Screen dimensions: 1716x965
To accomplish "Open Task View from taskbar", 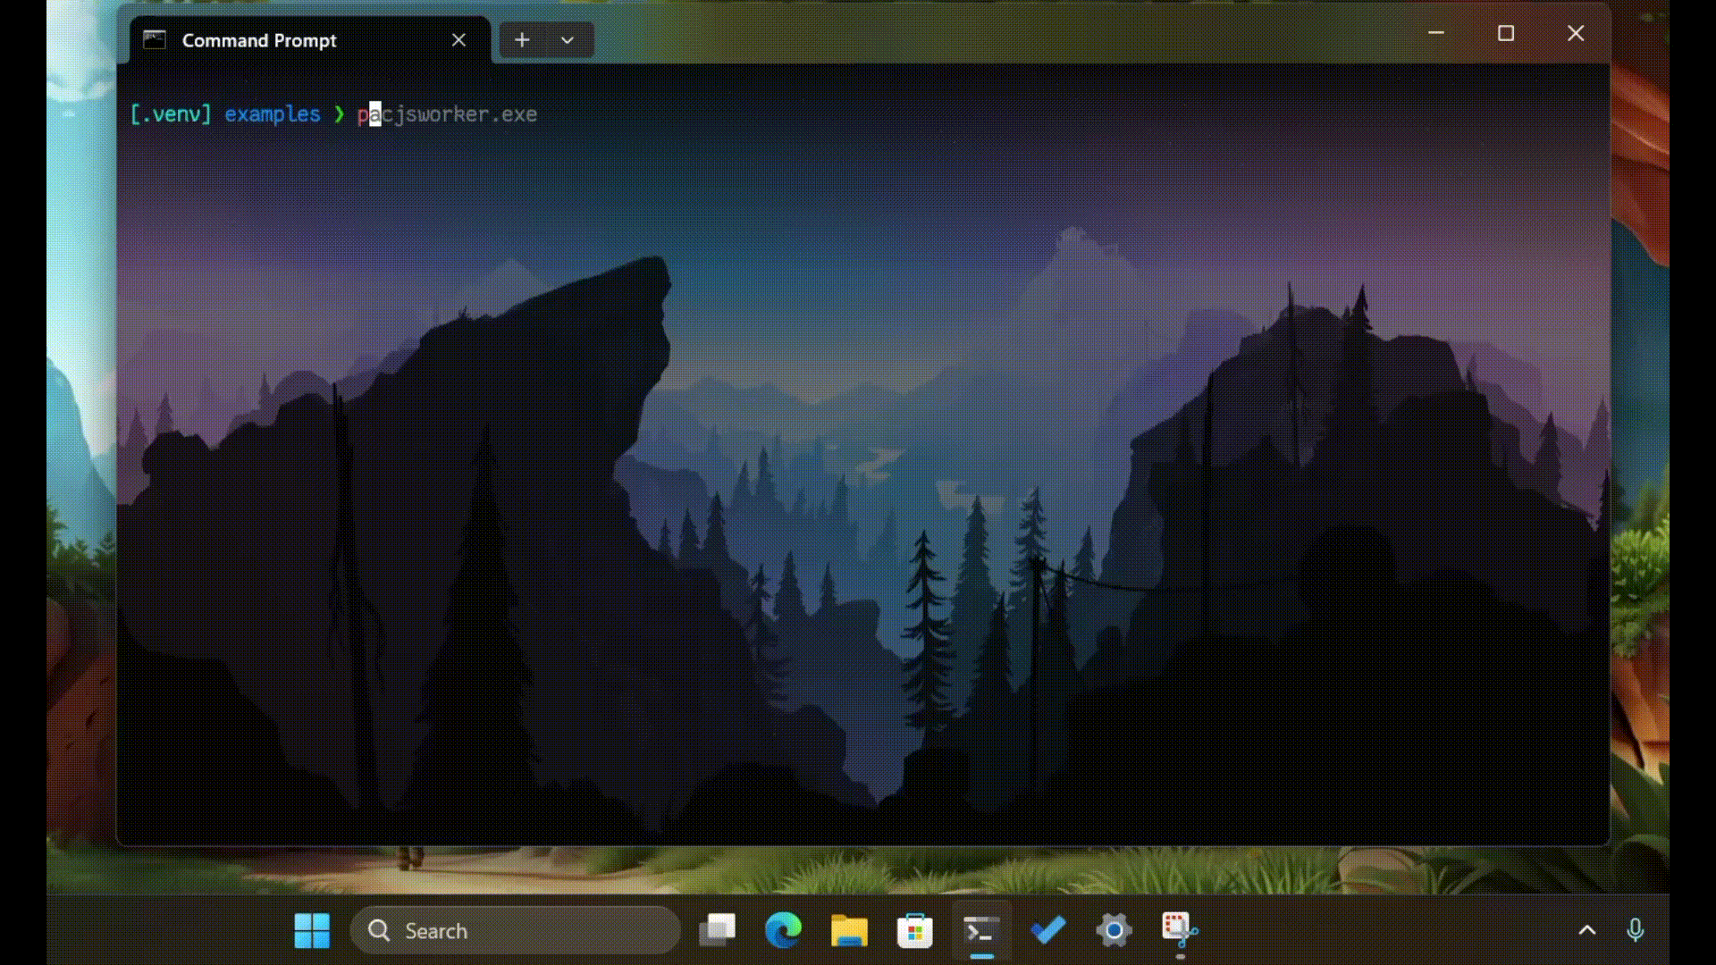I will point(717,931).
